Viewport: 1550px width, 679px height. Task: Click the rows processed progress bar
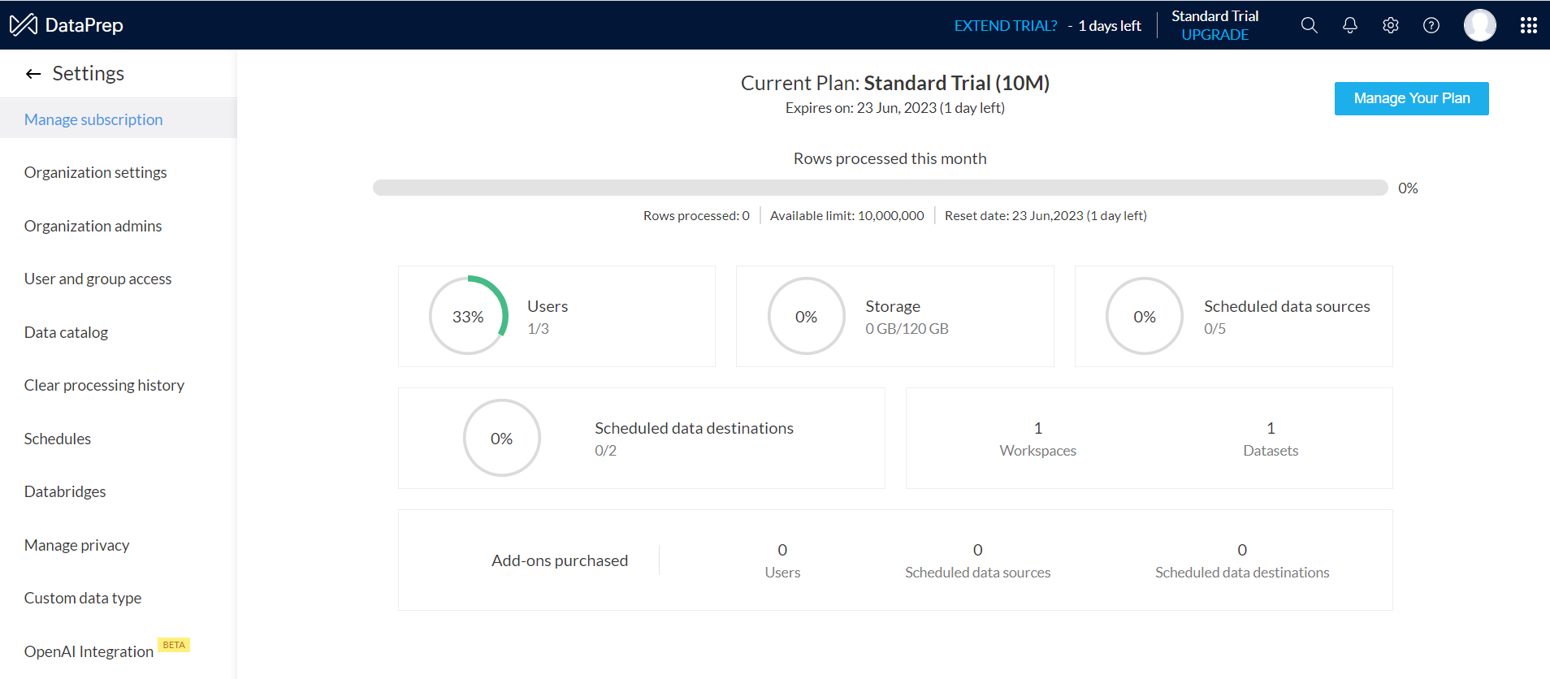pos(880,188)
